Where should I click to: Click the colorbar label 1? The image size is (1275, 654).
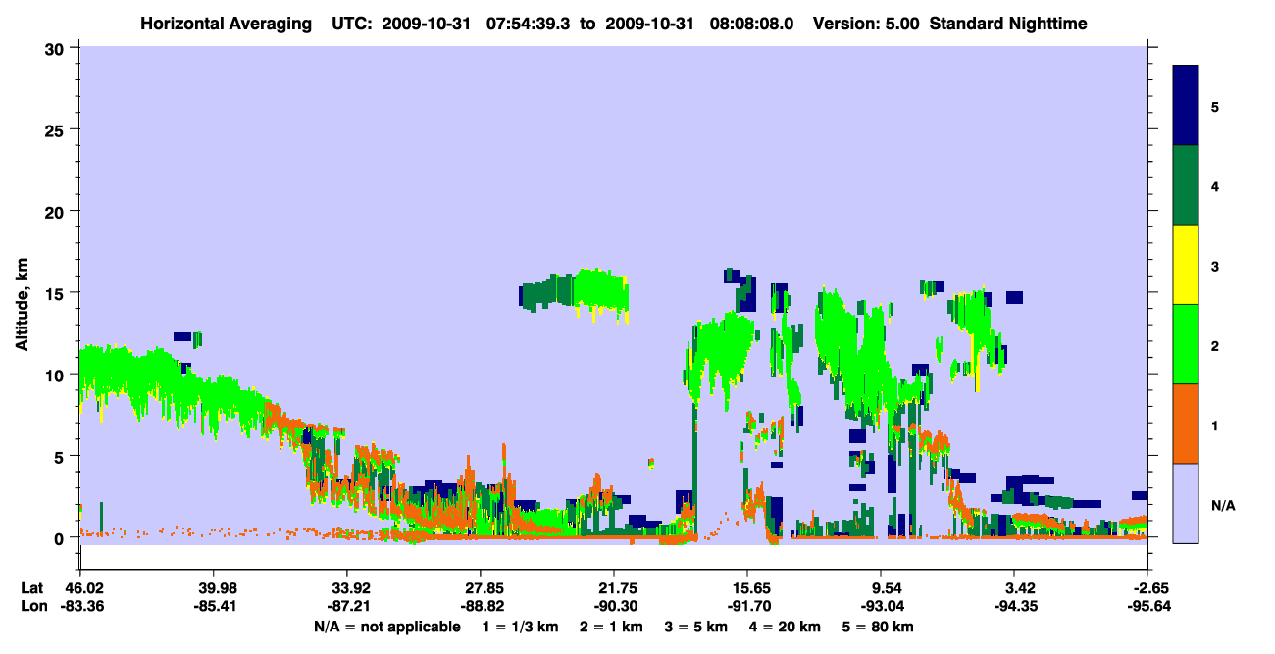1215,425
